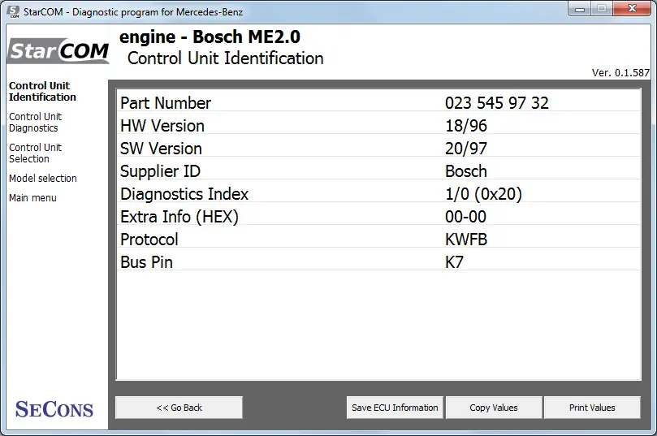This screenshot has width=657, height=436.
Task: Select the Bus Pin label
Action: [146, 262]
